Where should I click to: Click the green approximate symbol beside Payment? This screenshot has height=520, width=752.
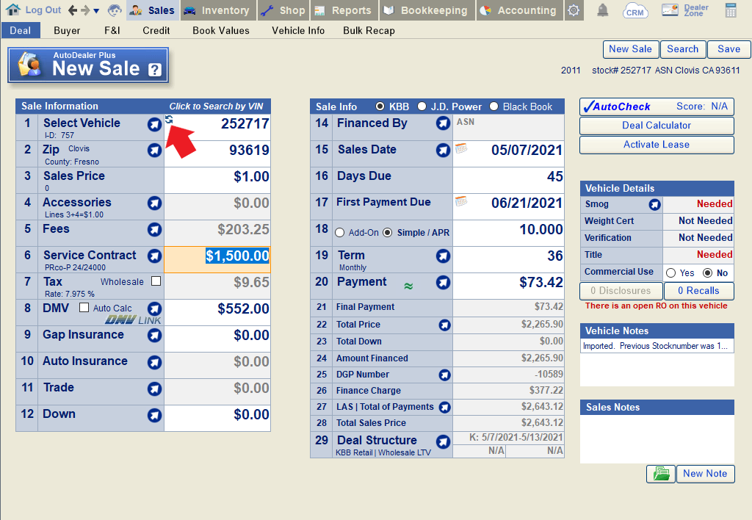pos(408,286)
